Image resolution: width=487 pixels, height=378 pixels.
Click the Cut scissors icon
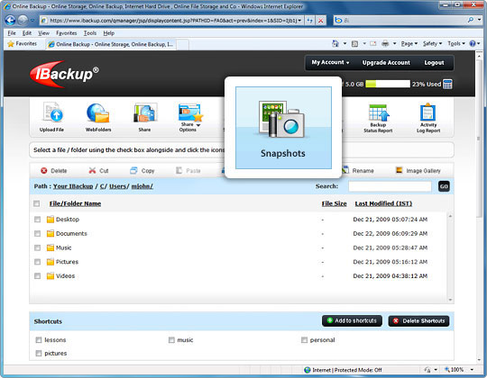(92, 170)
